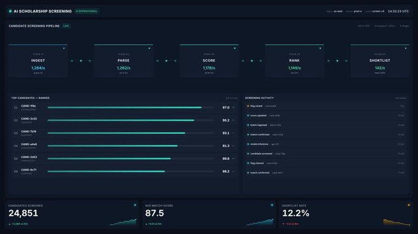Click trend arrow beside score 89.6
Image resolution: width=418 pixels, height=234 pixels.
(x=233, y=159)
